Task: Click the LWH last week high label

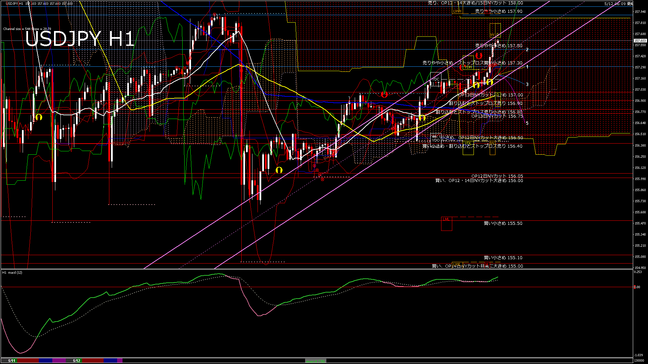Action: 457,11
